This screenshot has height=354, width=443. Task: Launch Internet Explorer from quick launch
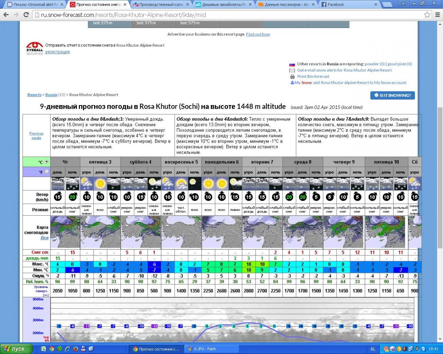pyautogui.click(x=68, y=349)
